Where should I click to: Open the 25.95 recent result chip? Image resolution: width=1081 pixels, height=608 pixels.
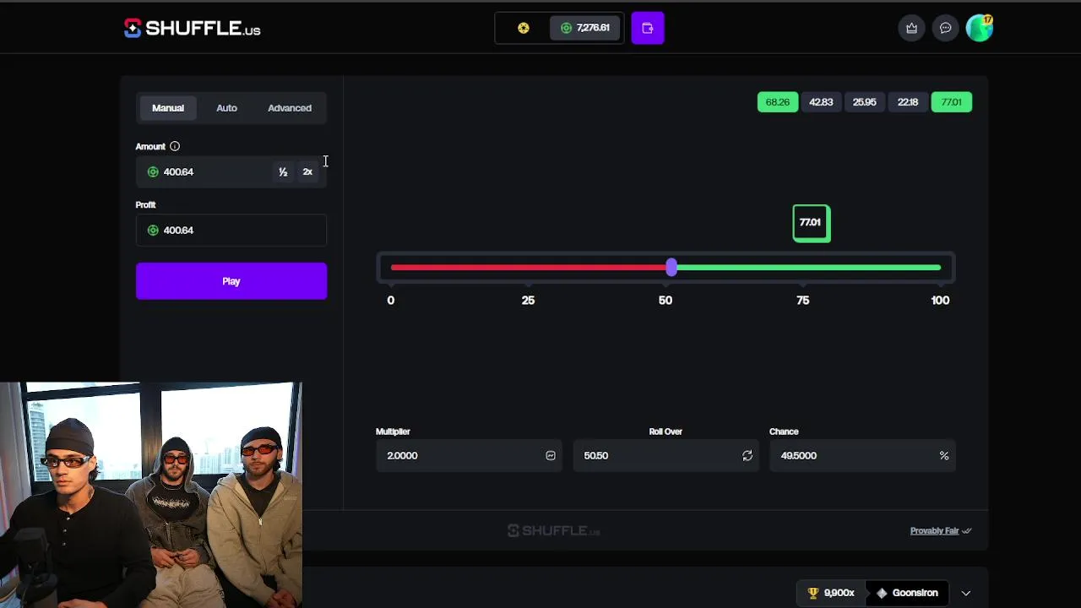tap(864, 102)
